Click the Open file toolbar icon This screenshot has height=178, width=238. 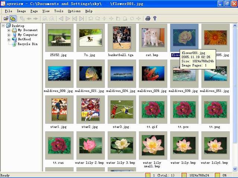[6, 18]
